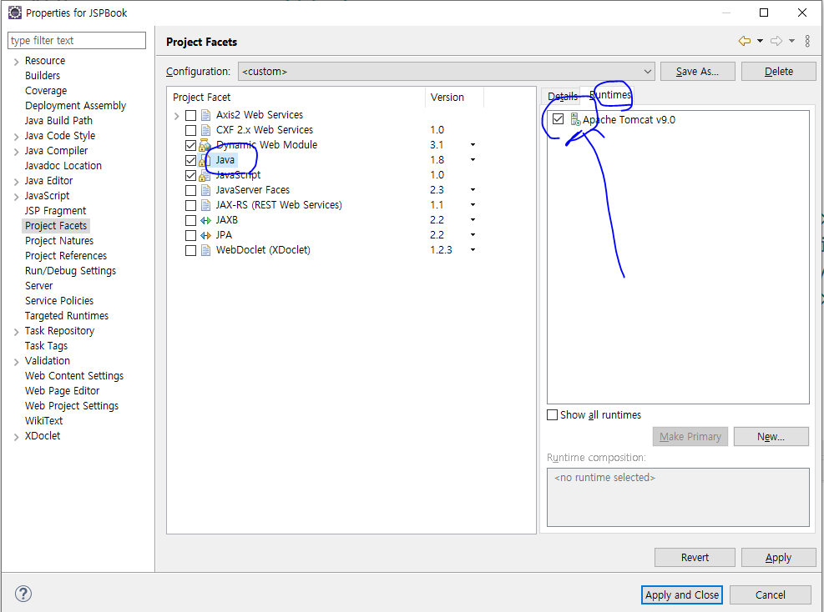The image size is (824, 612).
Task: Expand the Java Editor node
Action: pyautogui.click(x=17, y=182)
